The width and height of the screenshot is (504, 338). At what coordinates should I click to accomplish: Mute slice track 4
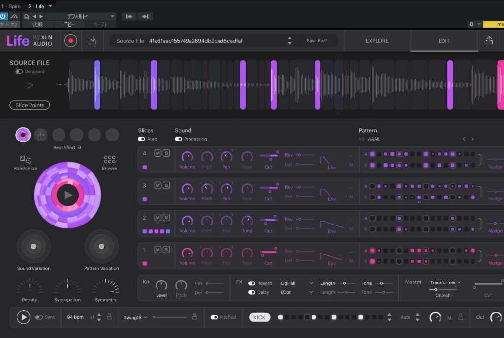(158, 153)
